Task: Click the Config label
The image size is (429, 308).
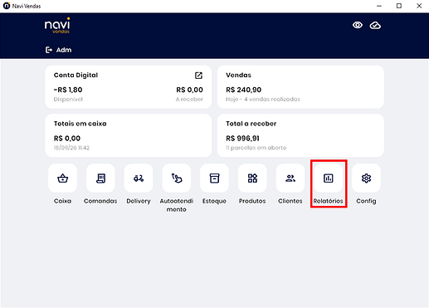Action: point(366,201)
